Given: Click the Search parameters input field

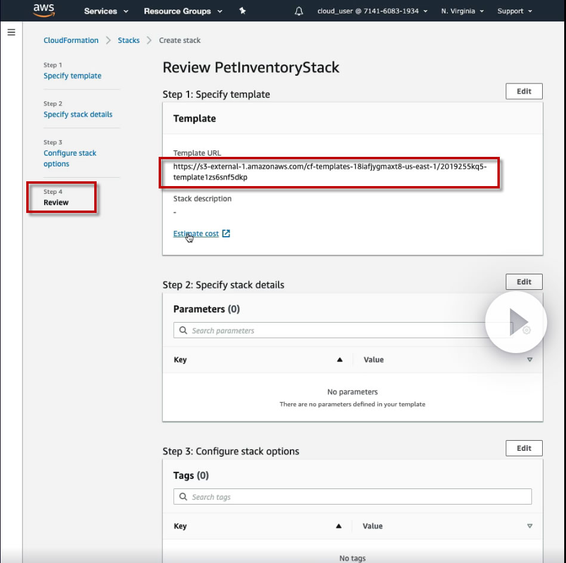Looking at the screenshot, I should [x=343, y=330].
